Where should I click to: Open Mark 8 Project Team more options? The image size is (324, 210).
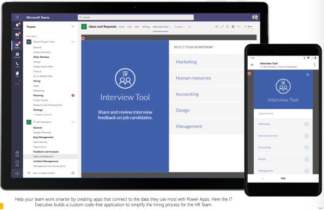(73, 42)
